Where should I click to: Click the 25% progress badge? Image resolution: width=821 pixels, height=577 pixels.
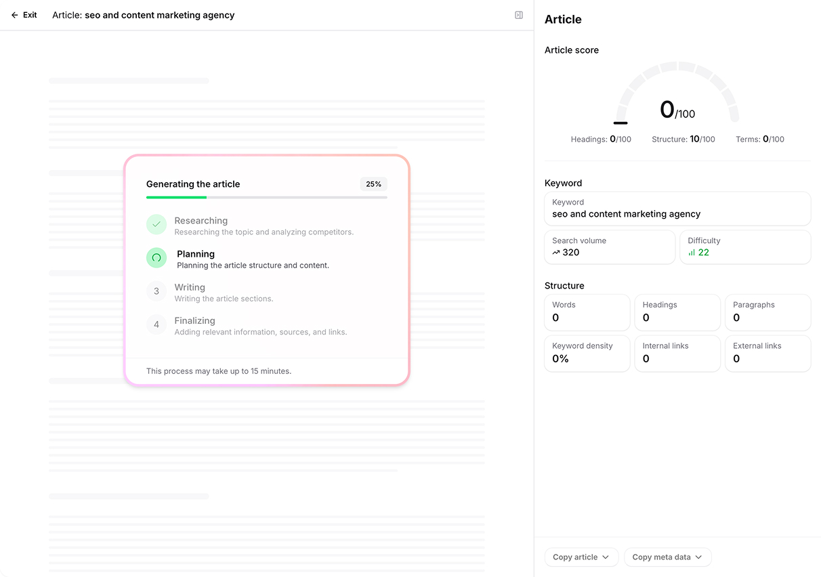point(373,184)
